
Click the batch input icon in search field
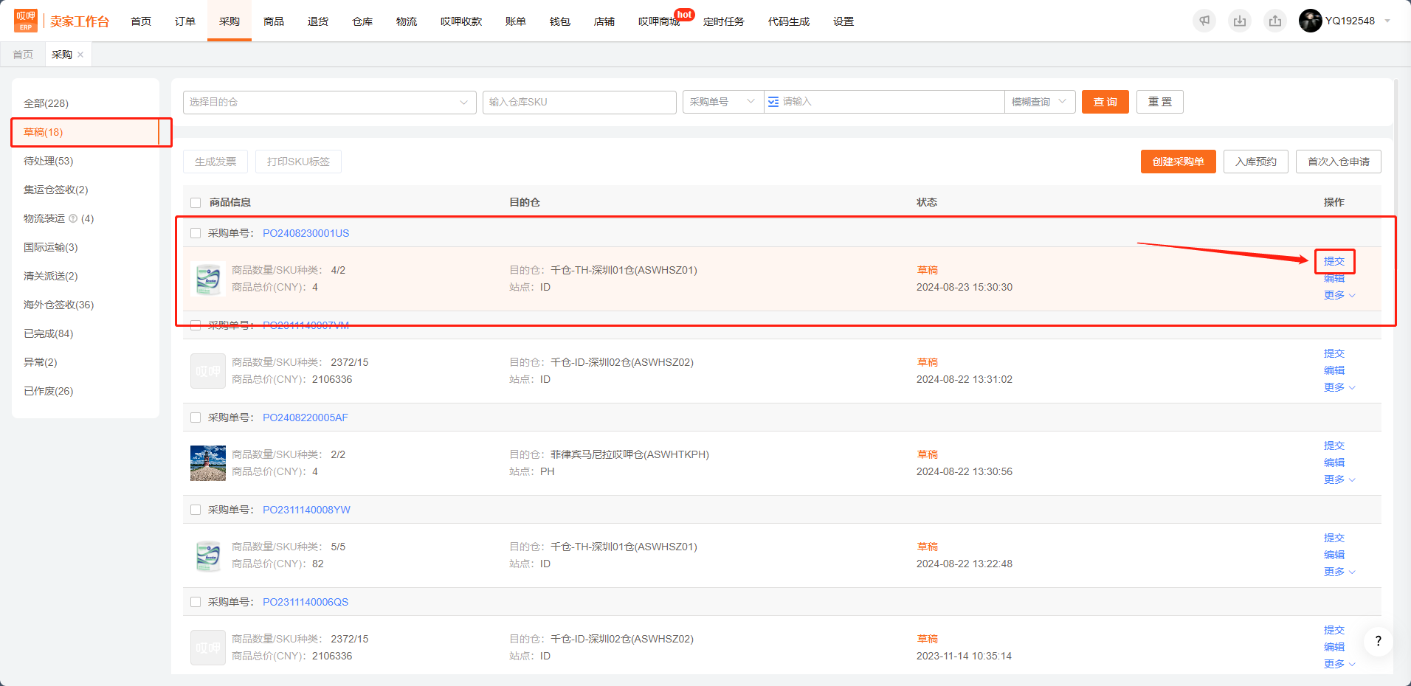coord(773,102)
